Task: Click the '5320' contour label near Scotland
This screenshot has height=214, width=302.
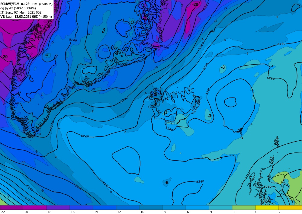Action: tap(285, 184)
